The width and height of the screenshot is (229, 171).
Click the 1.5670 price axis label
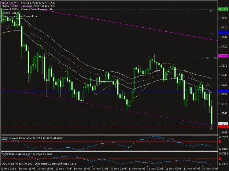point(223,66)
